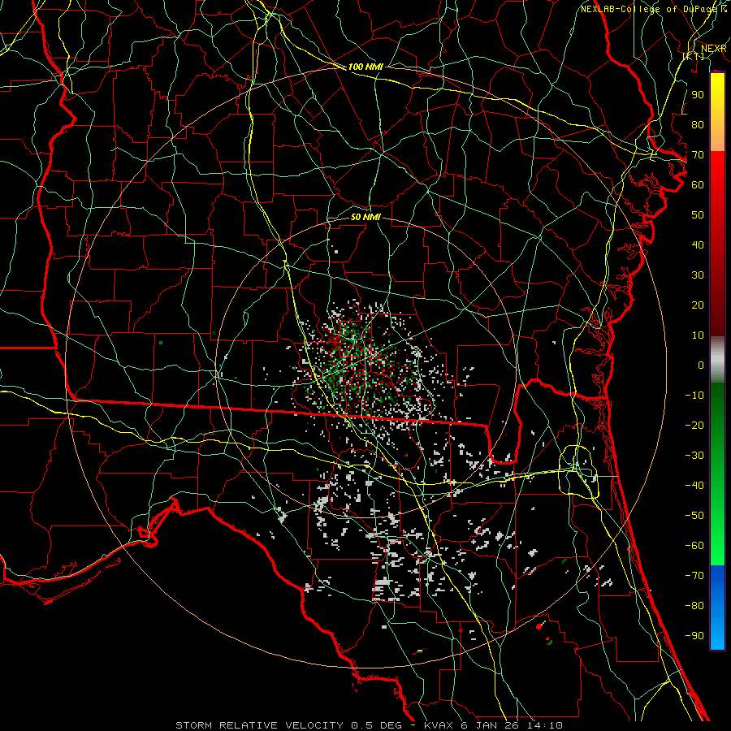Click the 90 value on velocity scale
The image size is (731, 731).
click(698, 95)
